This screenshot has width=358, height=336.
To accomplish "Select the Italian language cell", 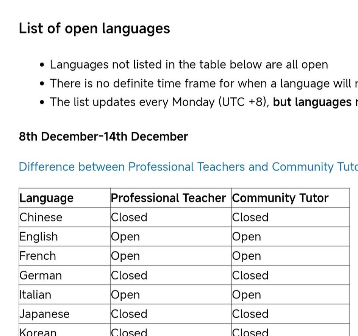I will [x=65, y=295].
